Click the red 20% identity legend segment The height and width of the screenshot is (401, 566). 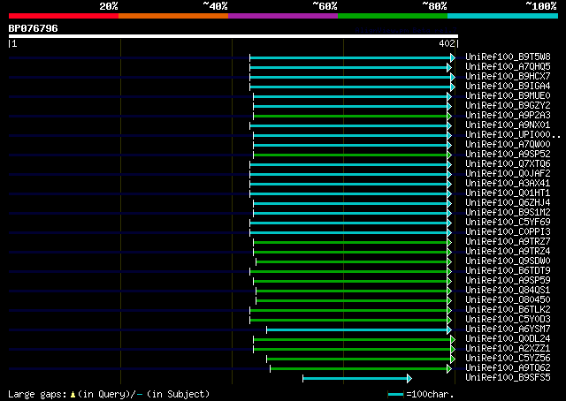click(63, 16)
